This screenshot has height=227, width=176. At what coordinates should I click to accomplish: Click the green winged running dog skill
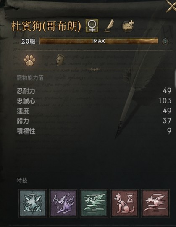(x=94, y=203)
